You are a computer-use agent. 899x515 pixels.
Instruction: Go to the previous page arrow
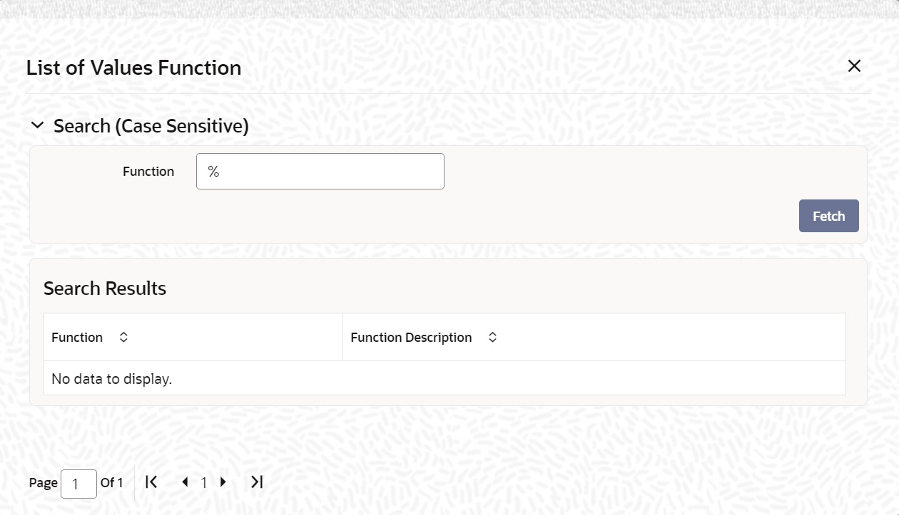pos(186,482)
